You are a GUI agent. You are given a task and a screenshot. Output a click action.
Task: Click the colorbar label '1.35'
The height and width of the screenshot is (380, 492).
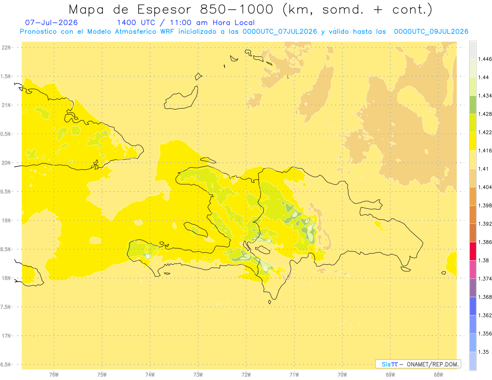tap(483, 352)
